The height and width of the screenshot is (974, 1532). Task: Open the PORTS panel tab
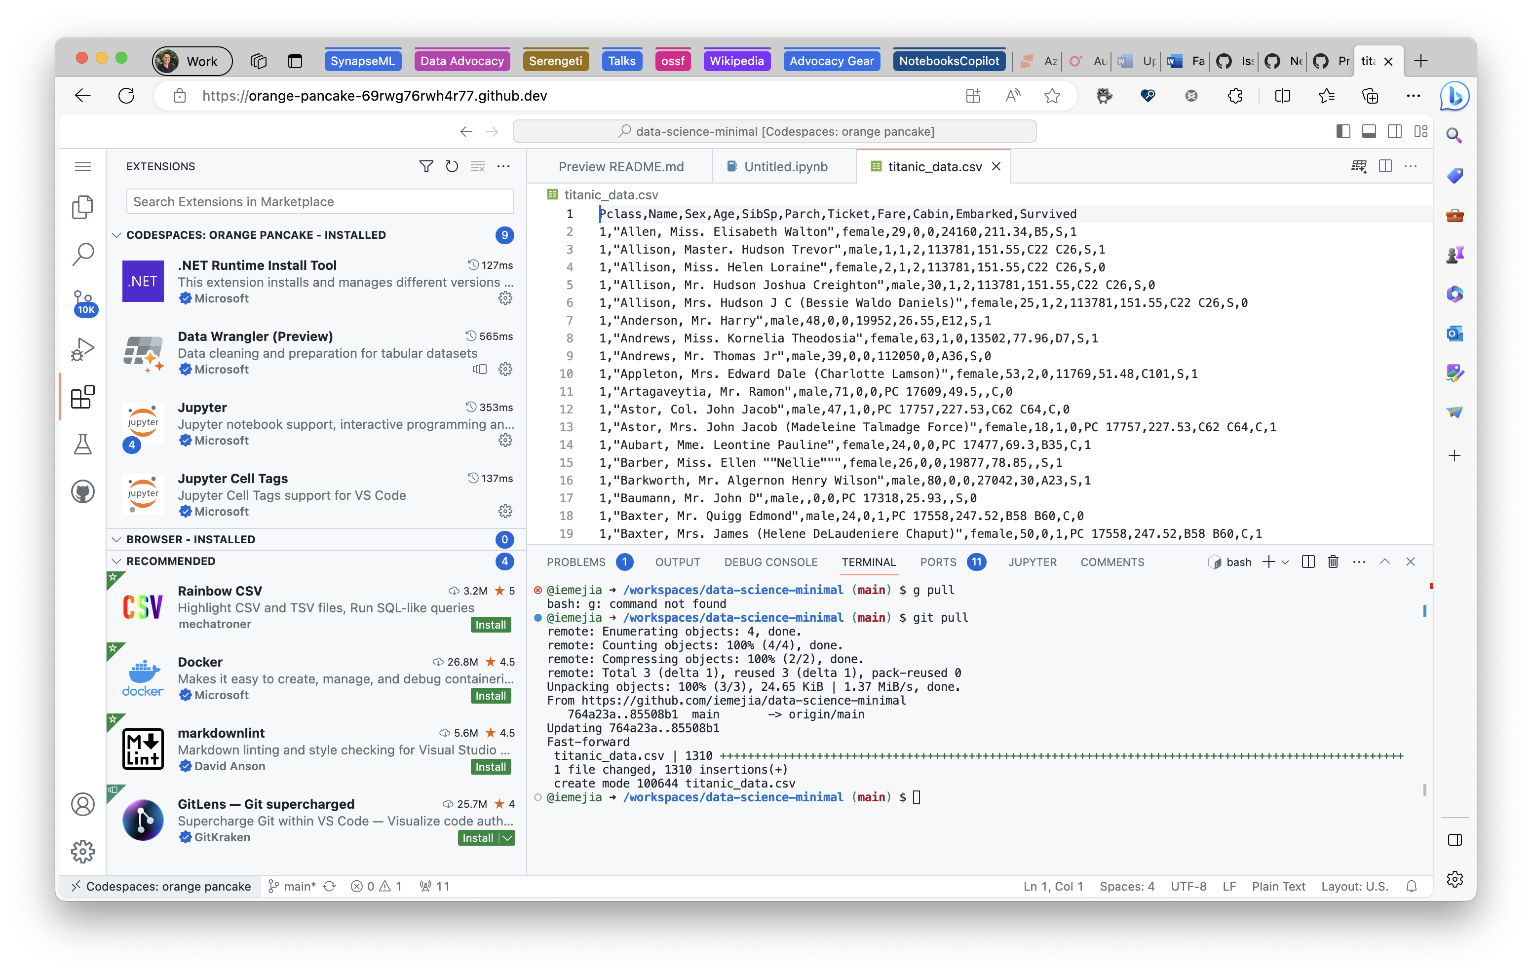click(938, 562)
